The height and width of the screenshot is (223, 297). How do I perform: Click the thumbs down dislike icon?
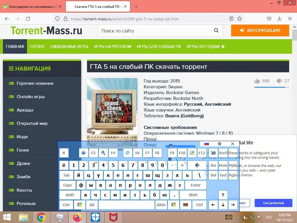(279, 81)
